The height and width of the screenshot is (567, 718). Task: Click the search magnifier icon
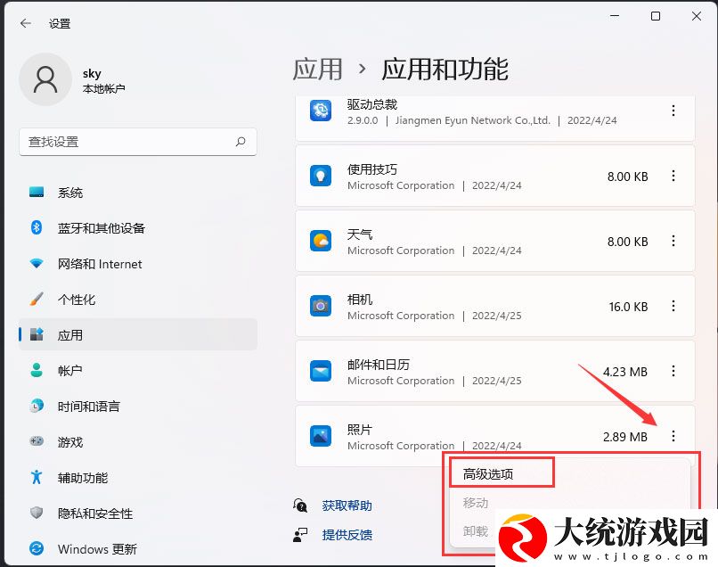[241, 142]
